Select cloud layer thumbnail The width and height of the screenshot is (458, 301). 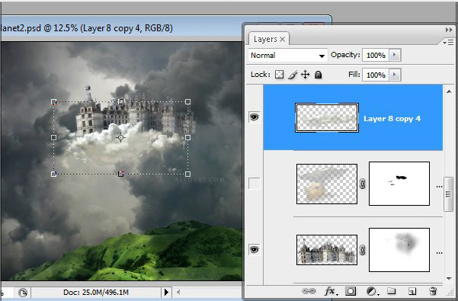pyautogui.click(x=327, y=184)
